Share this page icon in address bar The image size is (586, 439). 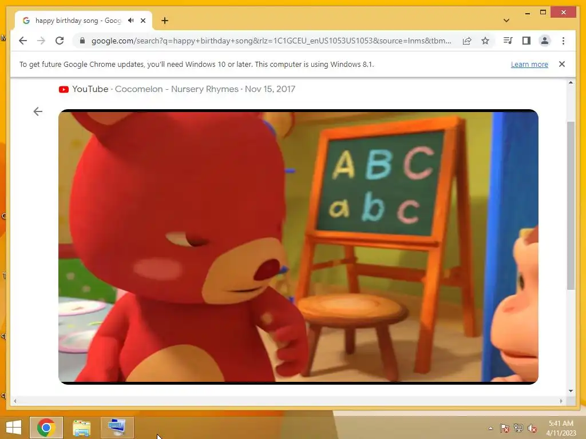coord(467,41)
